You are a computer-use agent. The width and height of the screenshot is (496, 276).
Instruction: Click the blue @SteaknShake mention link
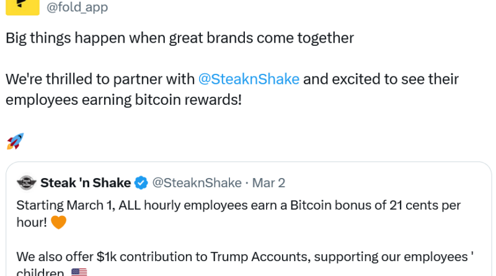pos(249,79)
